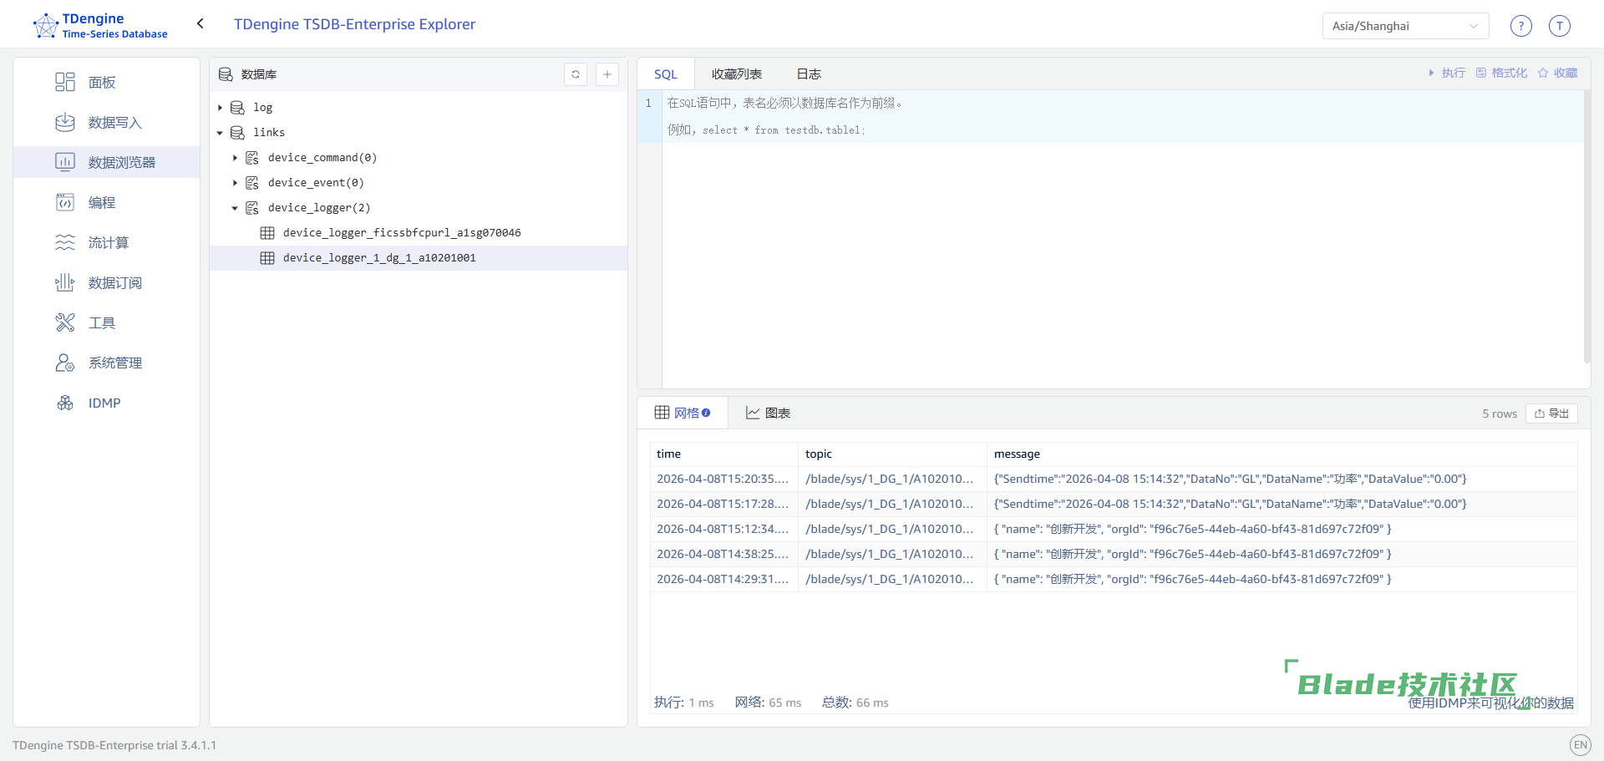Click the 导出 export button
The height and width of the screenshot is (761, 1604).
tap(1551, 413)
